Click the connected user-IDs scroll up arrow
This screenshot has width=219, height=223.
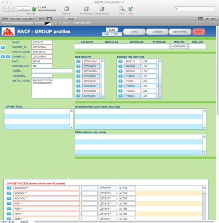(x=160, y=60)
